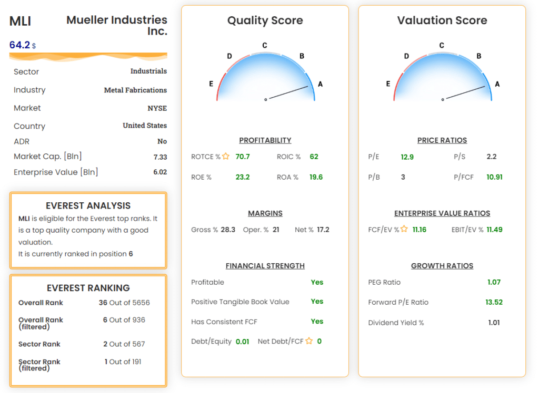Click the Enterprise Value figure 6.02
The height and width of the screenshot is (393, 539).
pyautogui.click(x=160, y=172)
